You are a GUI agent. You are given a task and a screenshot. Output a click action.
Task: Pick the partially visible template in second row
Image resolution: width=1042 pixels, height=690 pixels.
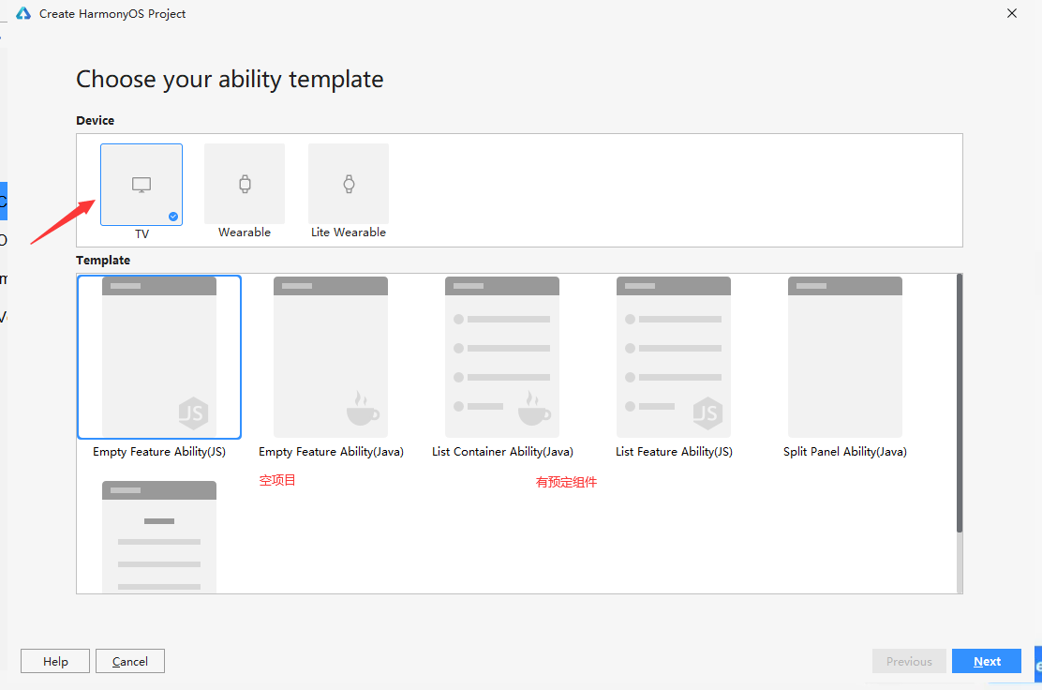click(159, 536)
